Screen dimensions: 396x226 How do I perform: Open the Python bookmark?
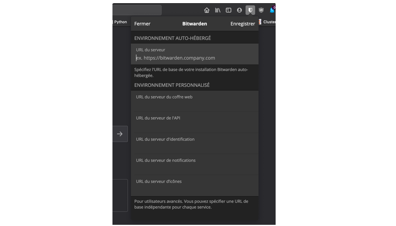120,22
